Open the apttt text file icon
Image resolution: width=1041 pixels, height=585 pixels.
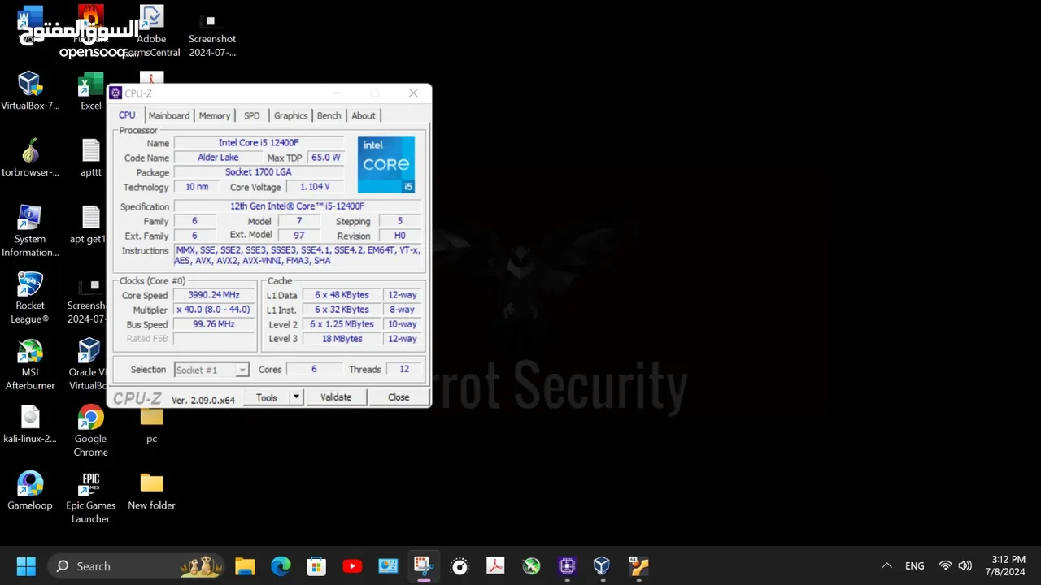pyautogui.click(x=90, y=158)
